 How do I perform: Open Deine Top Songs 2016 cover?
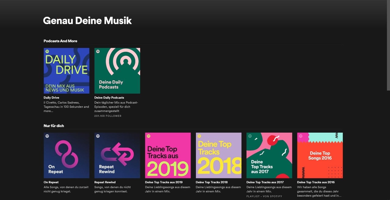click(320, 155)
